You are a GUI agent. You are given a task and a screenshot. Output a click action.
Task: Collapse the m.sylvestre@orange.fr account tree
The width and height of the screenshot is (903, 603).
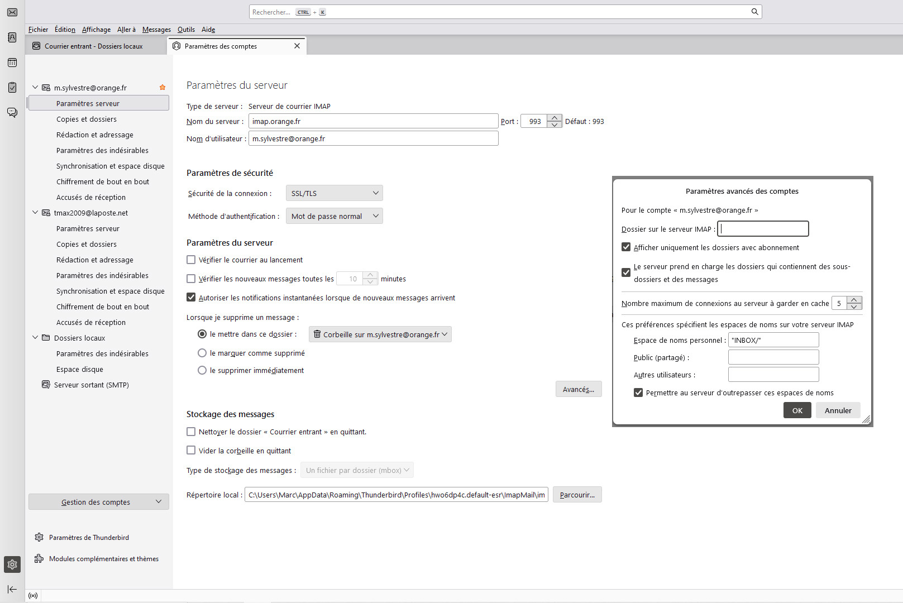(x=35, y=88)
